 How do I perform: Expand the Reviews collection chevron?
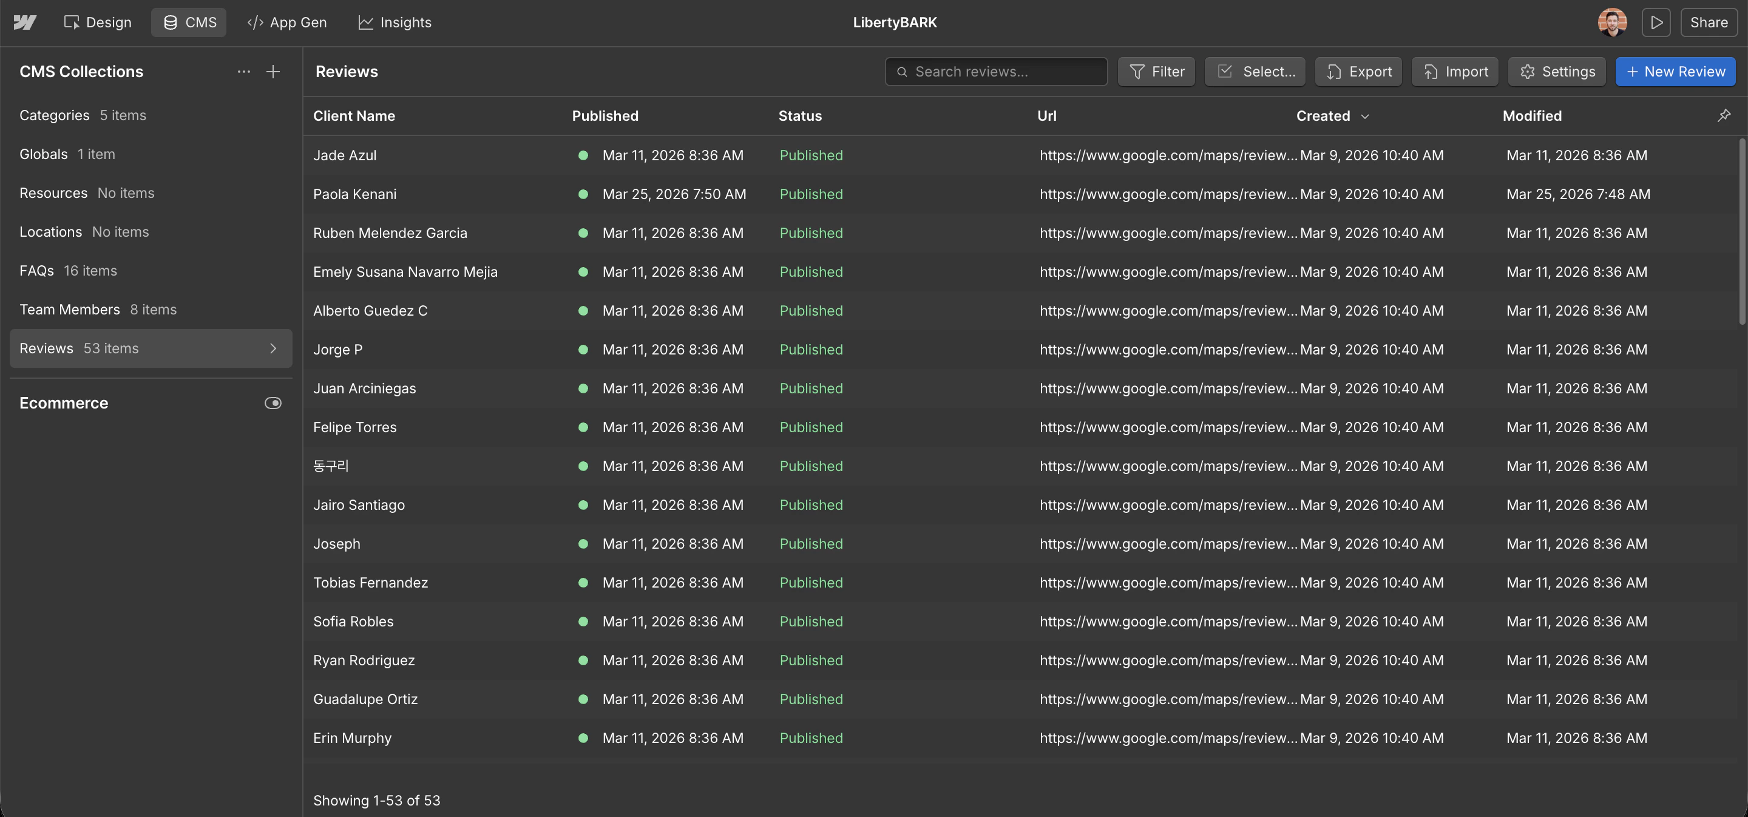[x=273, y=348]
